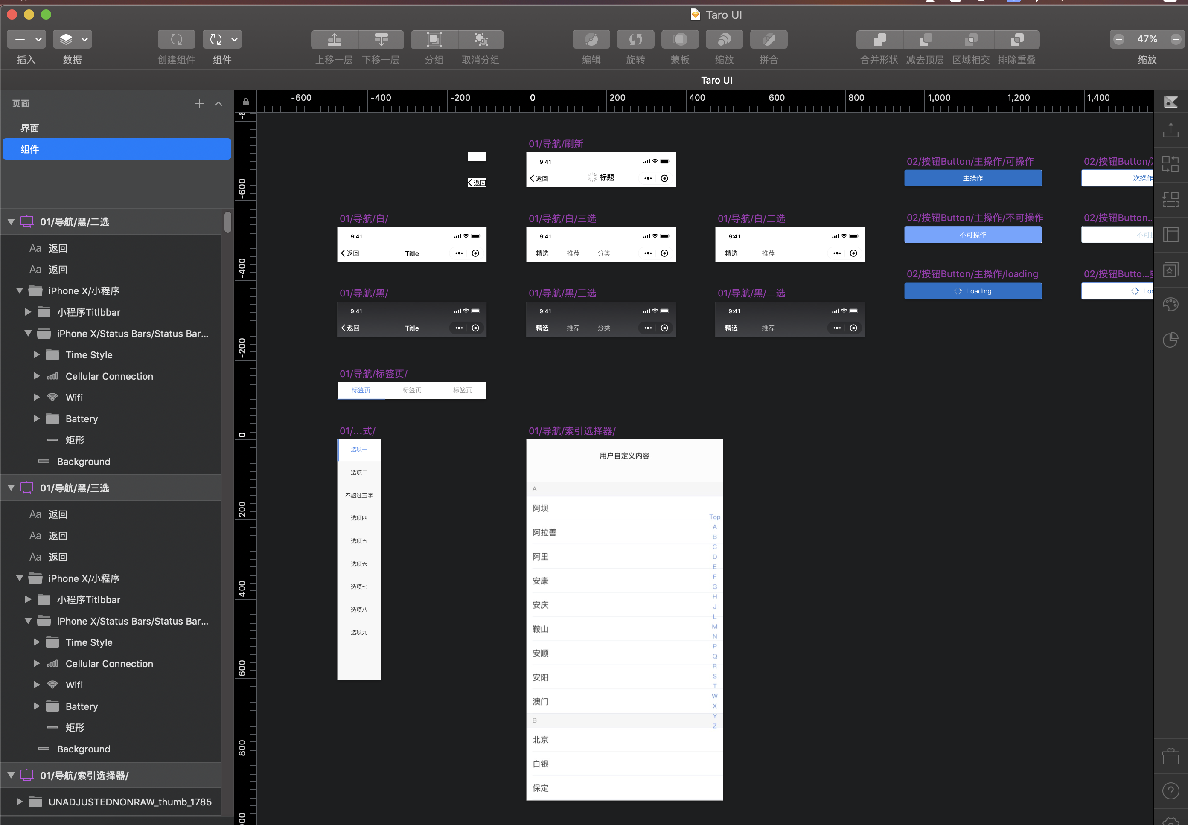Zoom out with the minus button
Viewport: 1188px width, 825px height.
(x=1119, y=39)
